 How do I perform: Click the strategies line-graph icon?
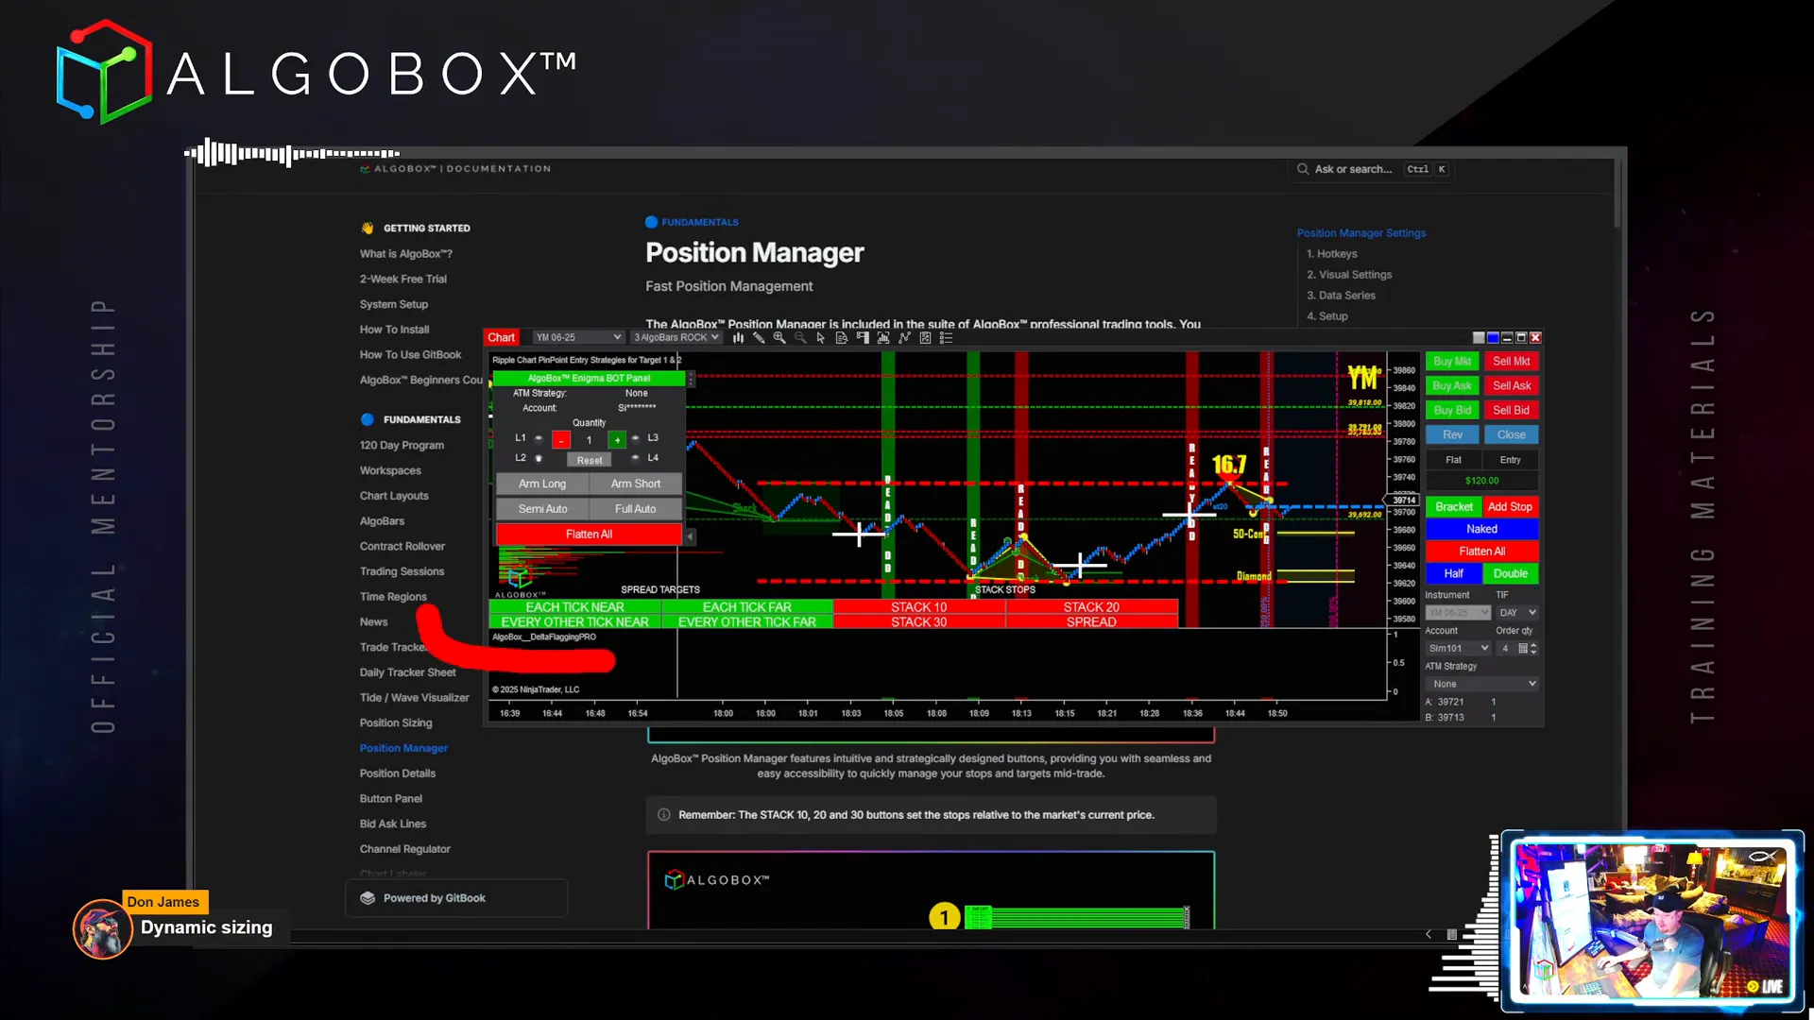coord(904,337)
